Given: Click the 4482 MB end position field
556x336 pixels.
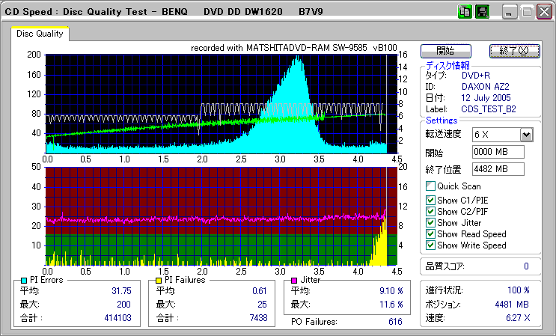Looking at the screenshot, I should pyautogui.click(x=498, y=168).
